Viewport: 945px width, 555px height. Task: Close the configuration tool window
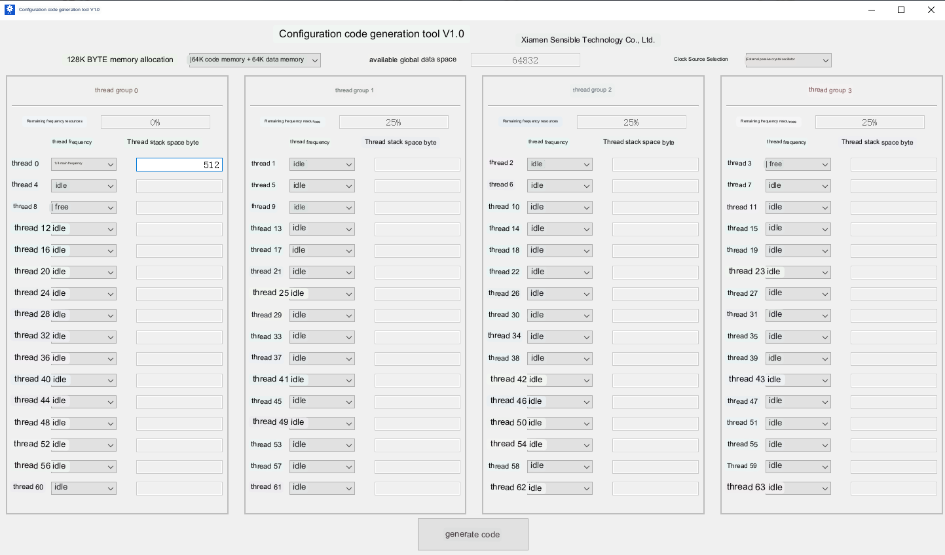click(931, 10)
